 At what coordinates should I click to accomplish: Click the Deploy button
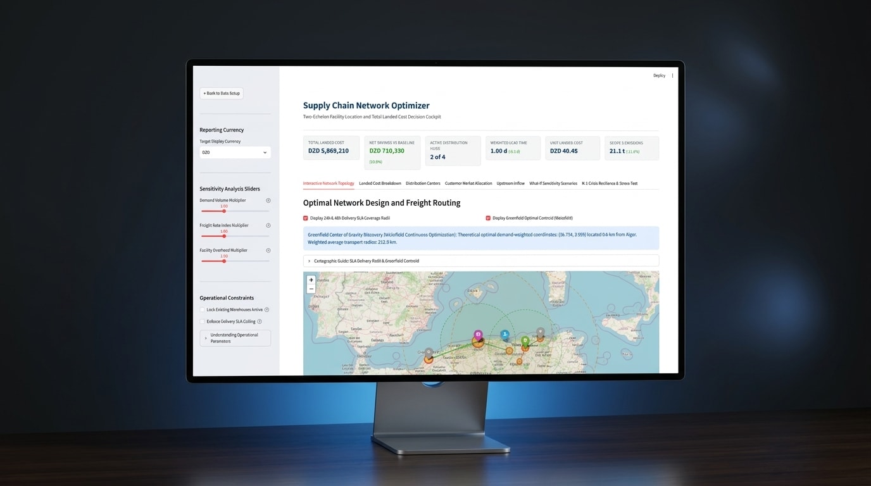coord(659,75)
